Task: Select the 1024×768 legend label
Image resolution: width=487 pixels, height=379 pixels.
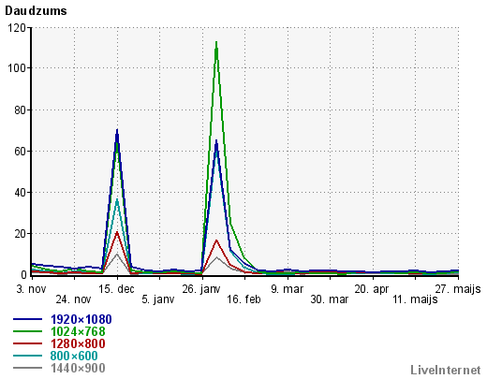Action: pos(78,331)
